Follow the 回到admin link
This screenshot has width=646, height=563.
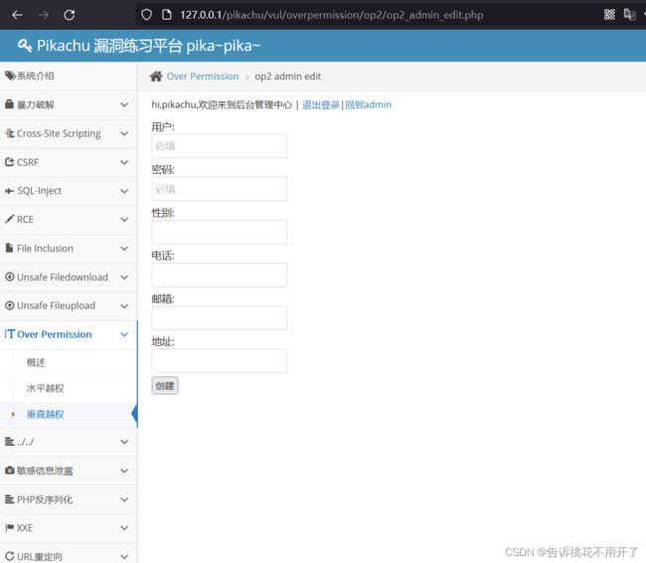click(x=369, y=104)
